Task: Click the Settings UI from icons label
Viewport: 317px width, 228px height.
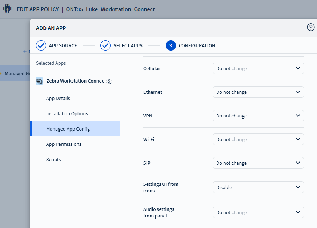Action: click(161, 187)
